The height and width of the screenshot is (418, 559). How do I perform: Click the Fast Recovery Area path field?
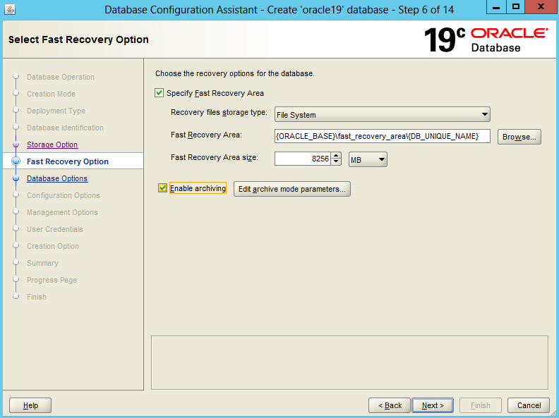point(382,136)
